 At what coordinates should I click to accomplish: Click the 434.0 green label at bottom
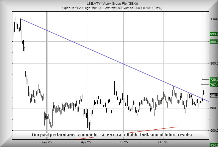pyautogui.click(x=214, y=145)
